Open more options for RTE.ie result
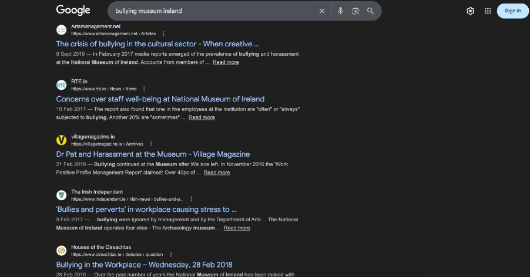 tap(144, 89)
